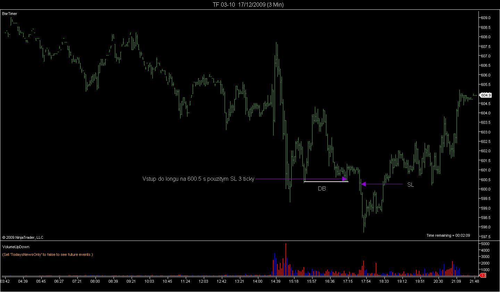Click the 609.0 price axis label
500x292 pixels.
point(485,18)
